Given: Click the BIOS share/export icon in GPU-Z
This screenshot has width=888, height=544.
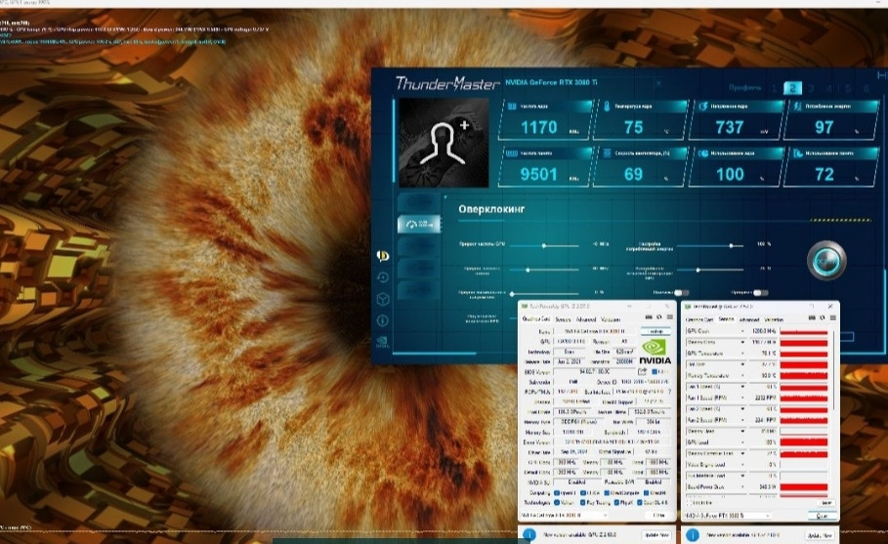Looking at the screenshot, I should coord(642,372).
